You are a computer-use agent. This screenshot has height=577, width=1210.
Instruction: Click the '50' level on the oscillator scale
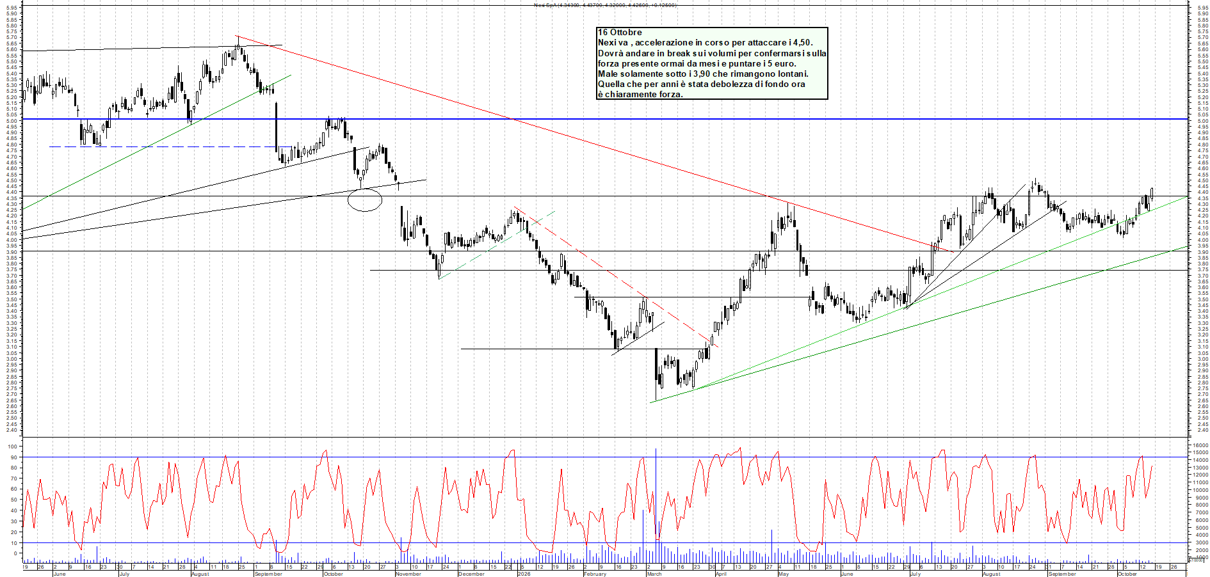(x=13, y=500)
